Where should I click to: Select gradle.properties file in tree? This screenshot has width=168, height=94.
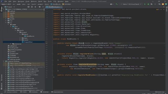16,50
